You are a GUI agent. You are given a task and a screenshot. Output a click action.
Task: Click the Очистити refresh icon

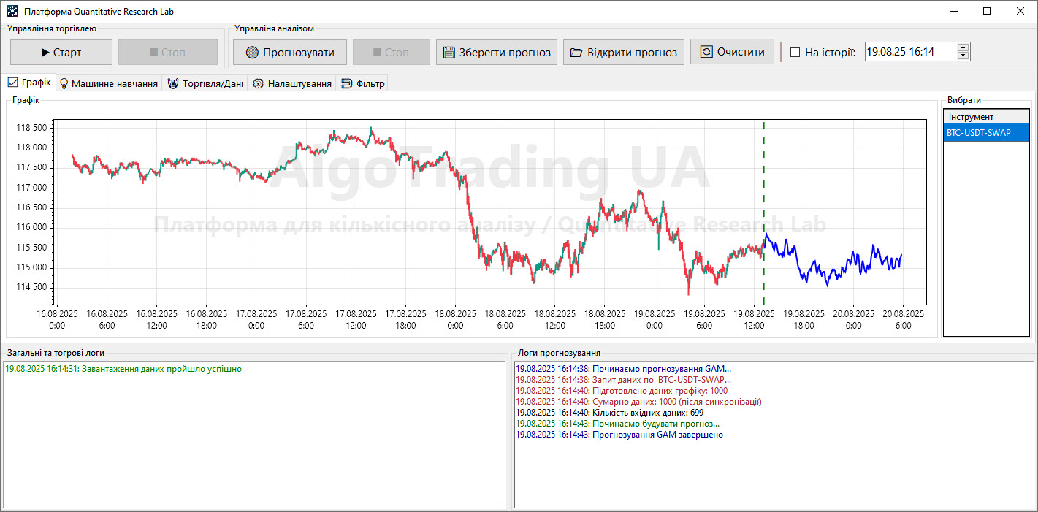(x=706, y=52)
